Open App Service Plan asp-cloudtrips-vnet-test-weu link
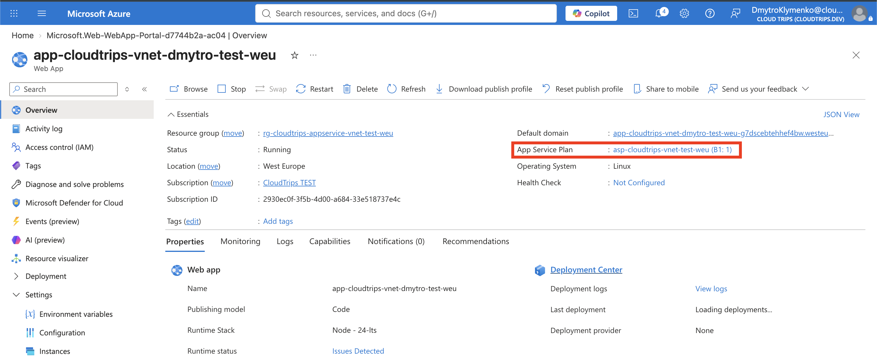877x360 pixels. 672,150
